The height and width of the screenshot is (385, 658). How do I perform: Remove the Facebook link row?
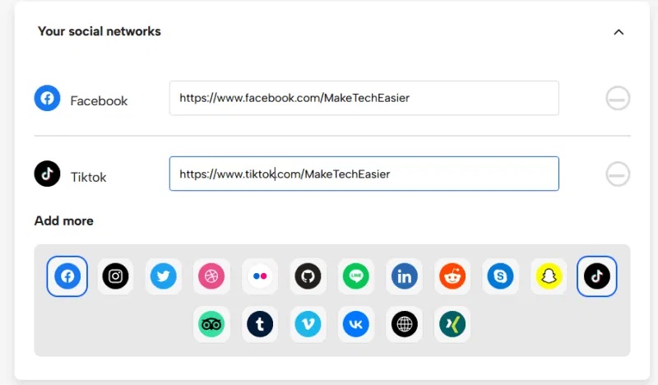click(x=618, y=99)
